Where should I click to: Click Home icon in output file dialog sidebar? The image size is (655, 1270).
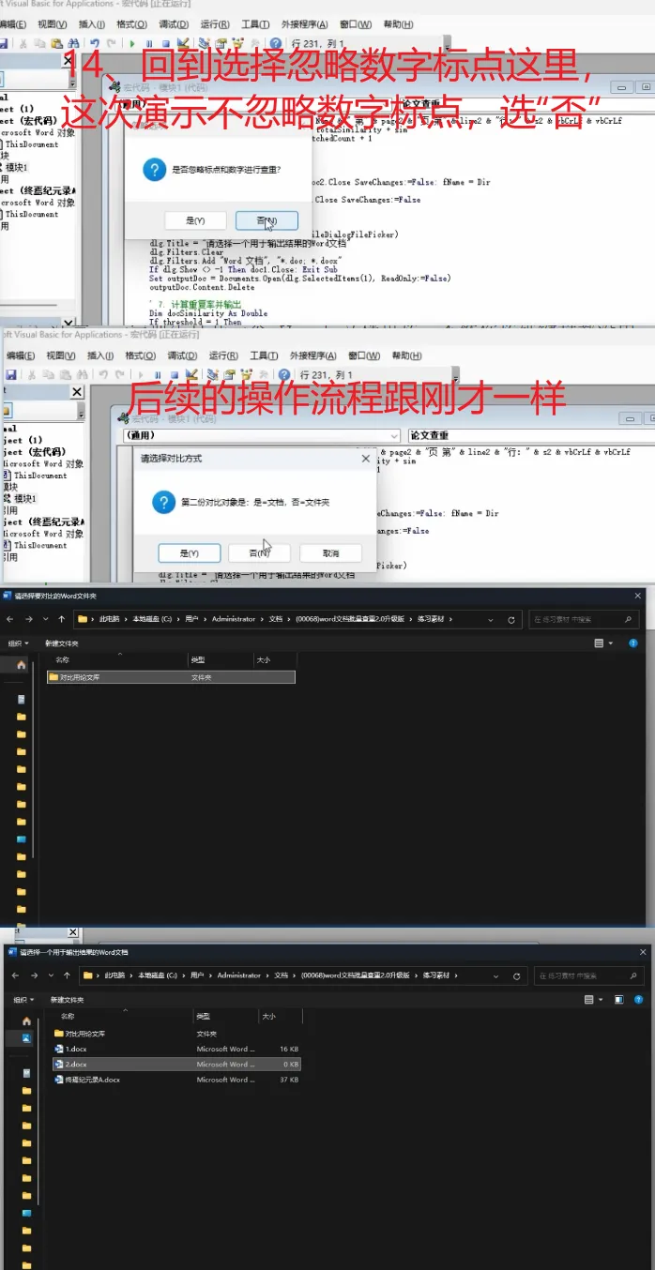coord(26,1021)
